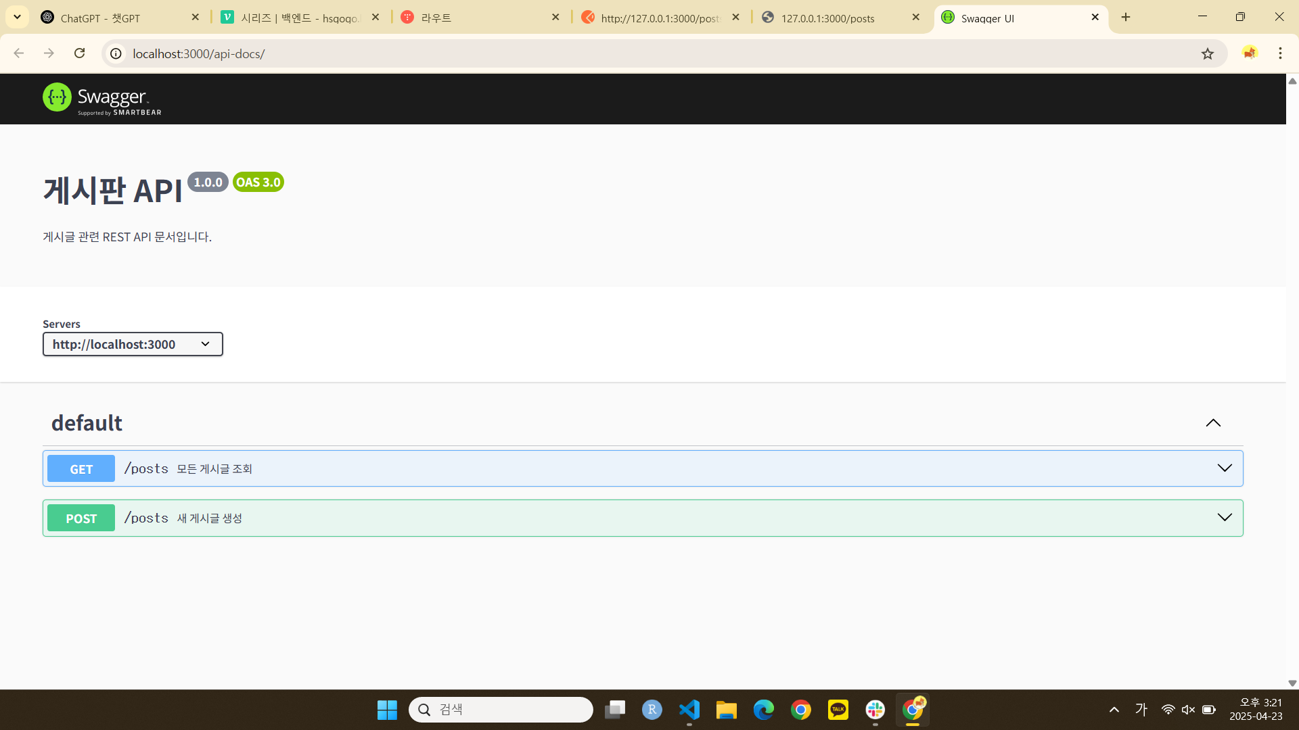Click the POST method button
Viewport: 1299px width, 730px height.
point(81,518)
